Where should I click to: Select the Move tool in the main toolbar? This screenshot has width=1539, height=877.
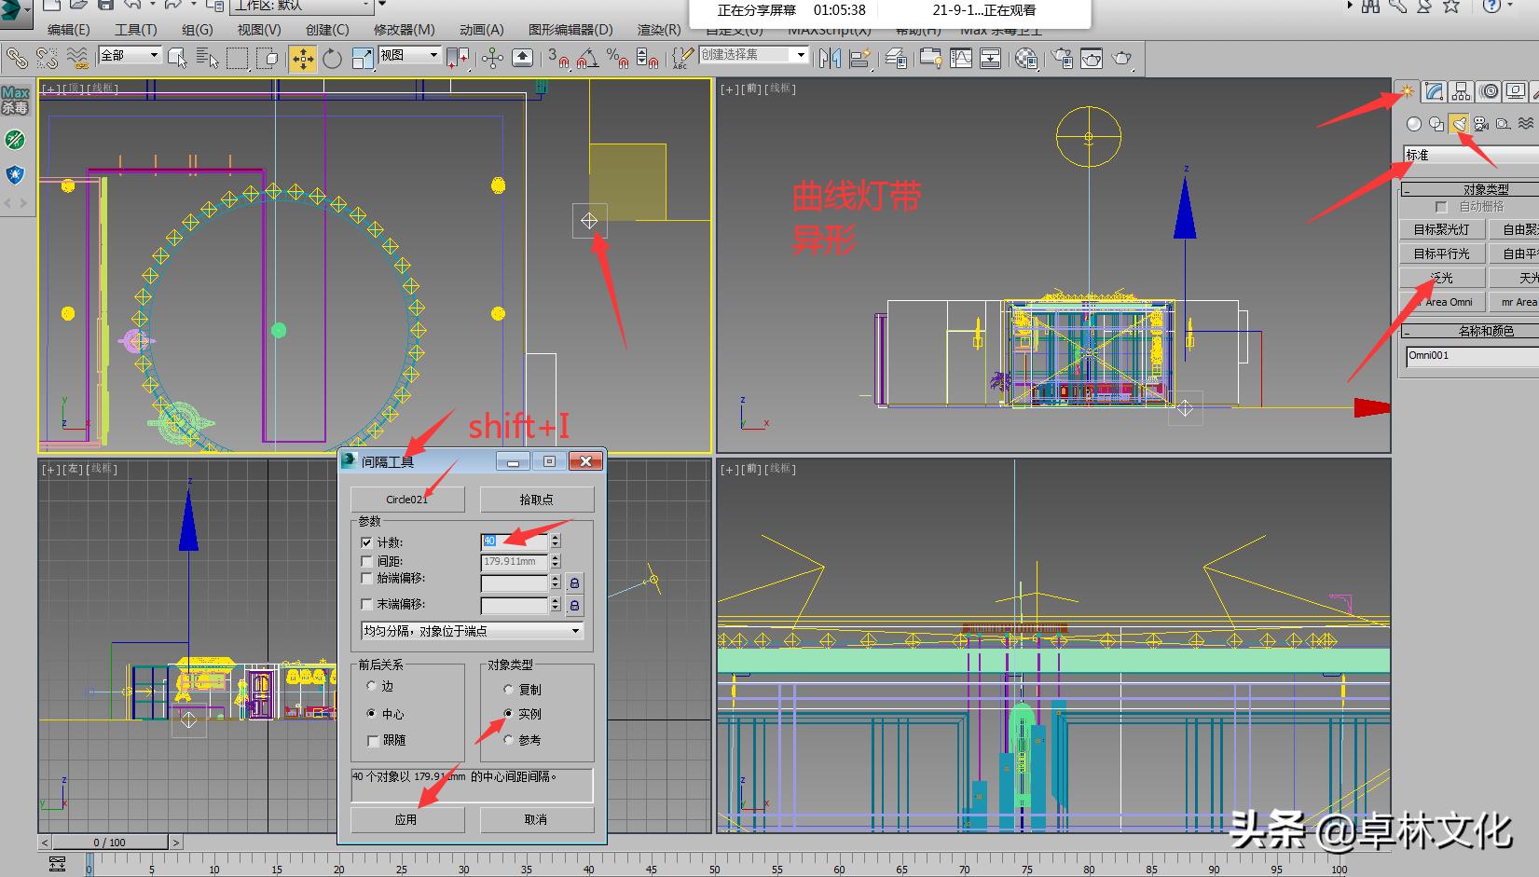(303, 59)
